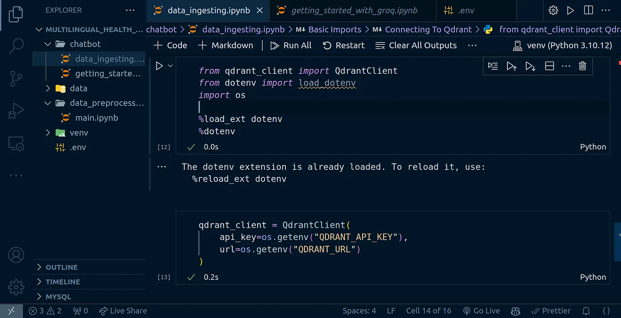
Task: Open the Source Control view
Action: 16,78
